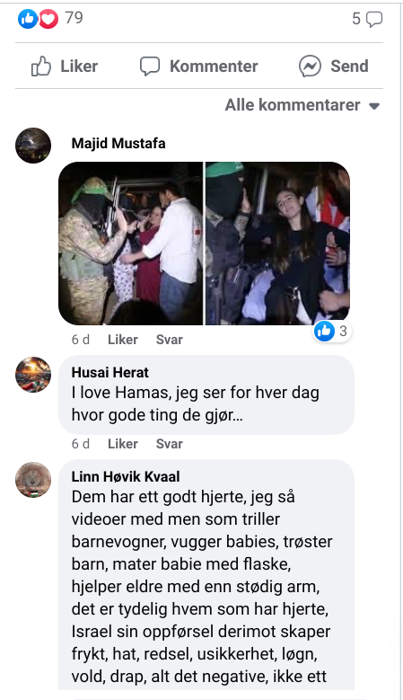Like Majid Mustafa's photo comment
Viewport: 403px width, 700px height.
coord(123,340)
